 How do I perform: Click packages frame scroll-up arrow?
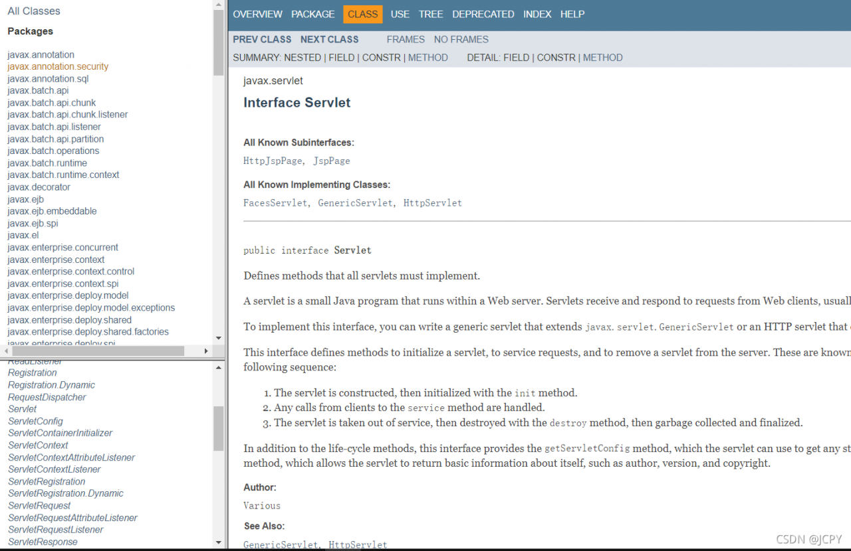click(219, 5)
